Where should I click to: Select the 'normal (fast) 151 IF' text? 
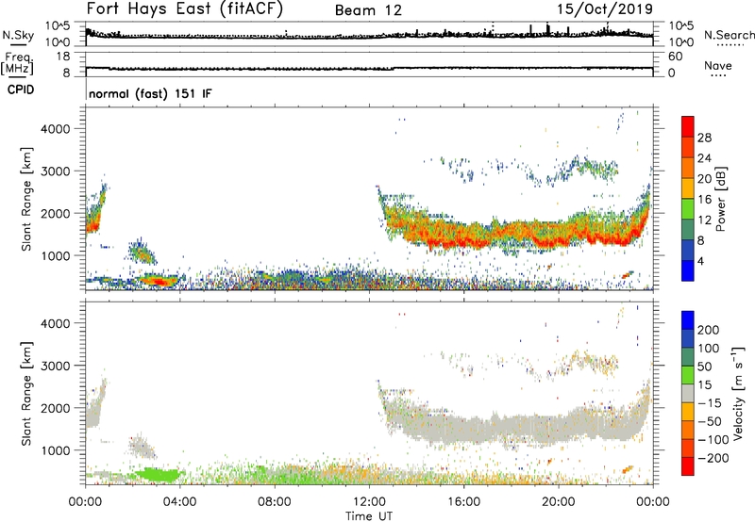pyautogui.click(x=150, y=93)
